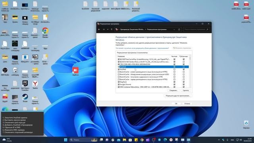Open the link about risks of allowing apps
Viewport: 254px width, 143px height.
(142, 48)
